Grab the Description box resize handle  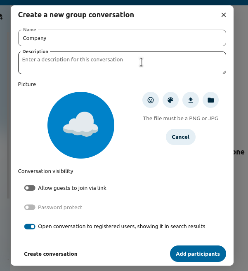click(x=224, y=72)
